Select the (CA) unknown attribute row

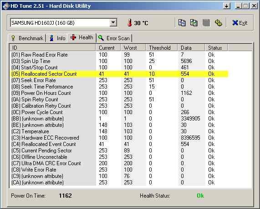coord(119,183)
